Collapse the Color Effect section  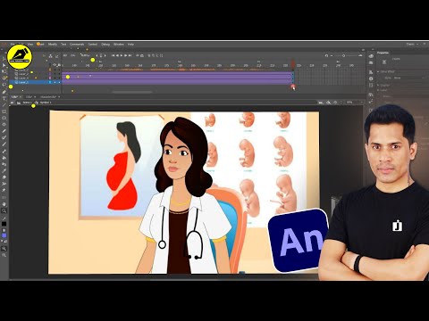click(x=378, y=71)
